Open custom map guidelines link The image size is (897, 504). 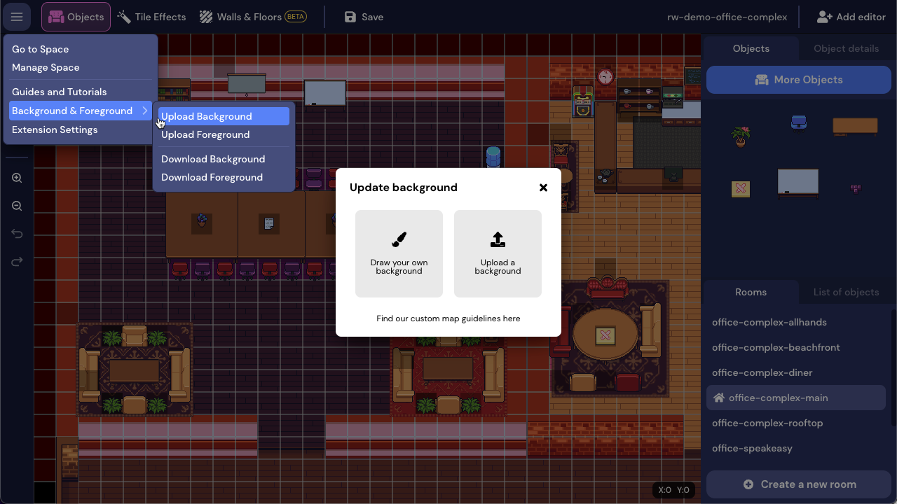[x=448, y=318]
